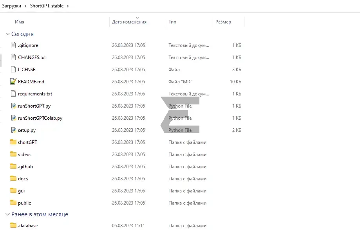Image resolution: width=360 pixels, height=230 pixels.
Task: Select the setup.py file name
Action: pos(27,130)
